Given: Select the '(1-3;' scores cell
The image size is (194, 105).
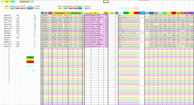Looking at the screenshot, I should [129, 26].
